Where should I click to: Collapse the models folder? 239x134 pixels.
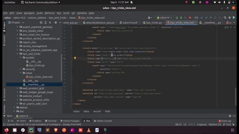(21, 58)
